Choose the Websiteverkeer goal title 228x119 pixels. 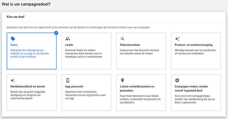click(x=130, y=45)
